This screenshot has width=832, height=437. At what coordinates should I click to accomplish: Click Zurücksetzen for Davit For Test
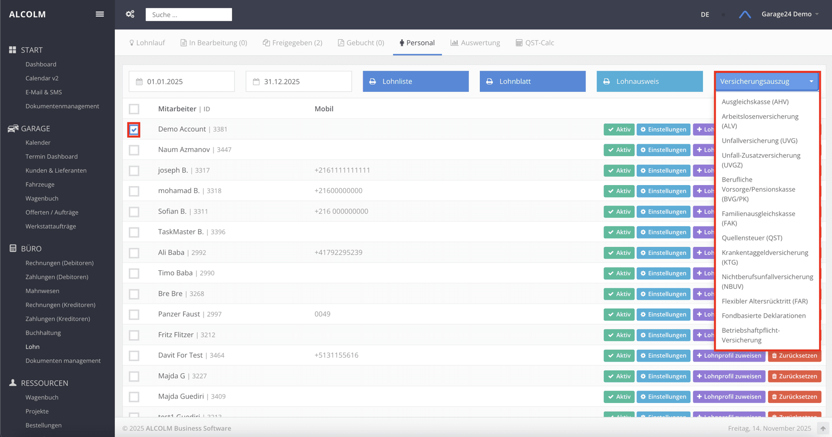coord(795,356)
